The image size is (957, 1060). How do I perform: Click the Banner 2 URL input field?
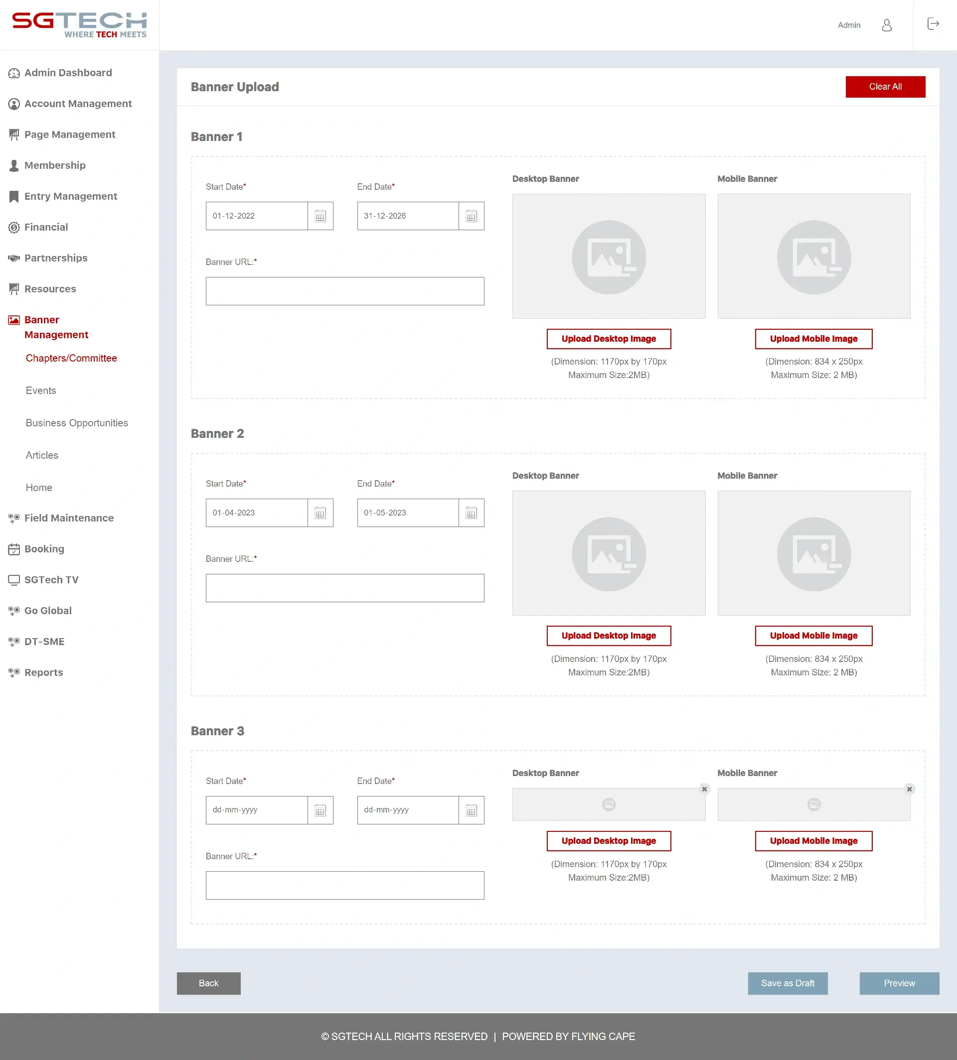coord(345,588)
